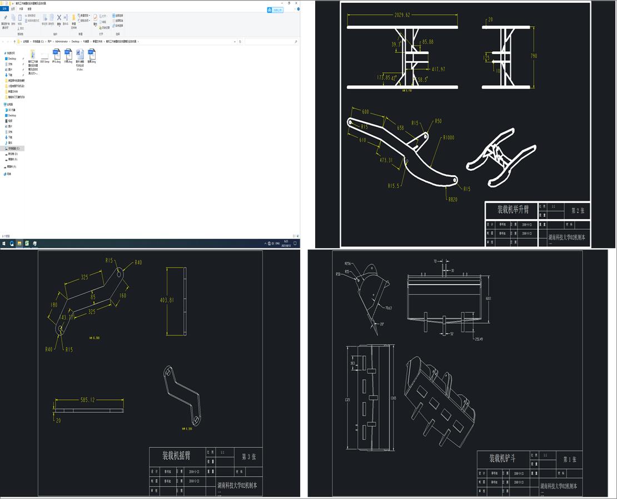Open the Windows Start menu
The width and height of the screenshot is (617, 499).
4,244
